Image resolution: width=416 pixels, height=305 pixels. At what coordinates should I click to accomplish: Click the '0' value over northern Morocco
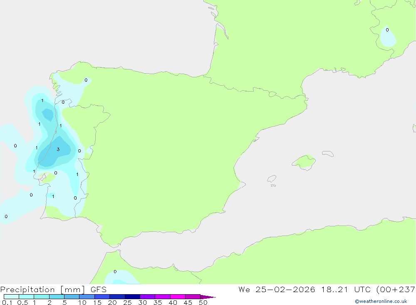coord(115,272)
